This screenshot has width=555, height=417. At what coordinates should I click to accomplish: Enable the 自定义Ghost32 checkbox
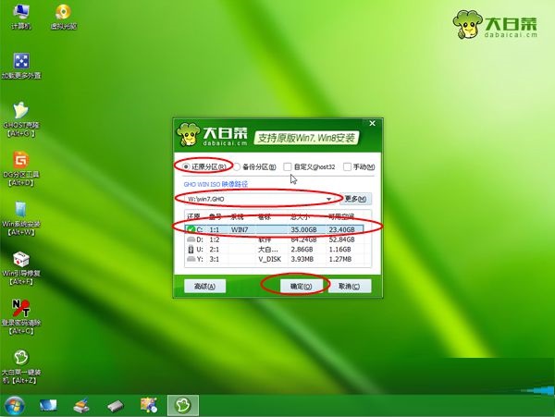point(289,167)
